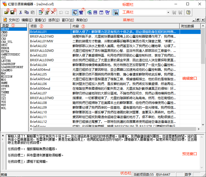
Task: Open the 选项(O) menu
Action: click(x=54, y=20)
